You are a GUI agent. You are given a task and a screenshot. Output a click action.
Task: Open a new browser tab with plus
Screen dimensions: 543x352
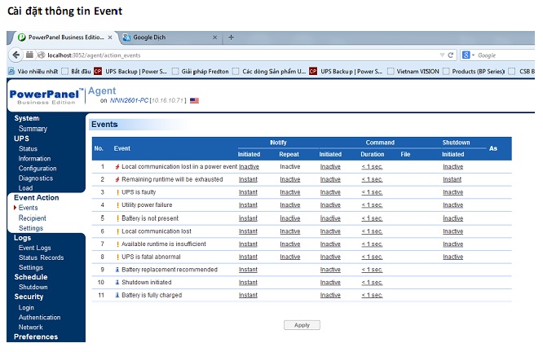tap(231, 37)
